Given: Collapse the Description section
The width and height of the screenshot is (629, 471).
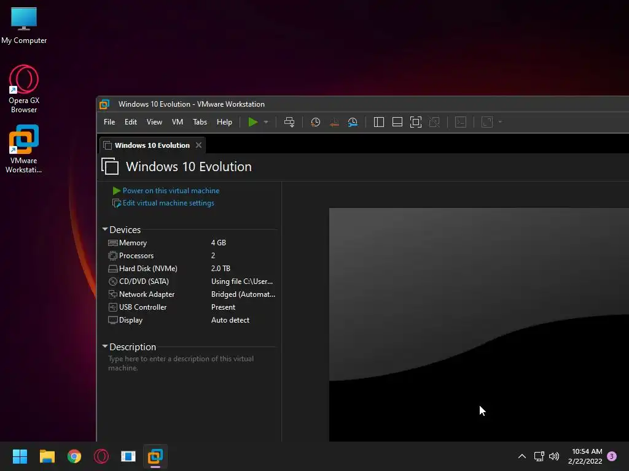Looking at the screenshot, I should [105, 347].
